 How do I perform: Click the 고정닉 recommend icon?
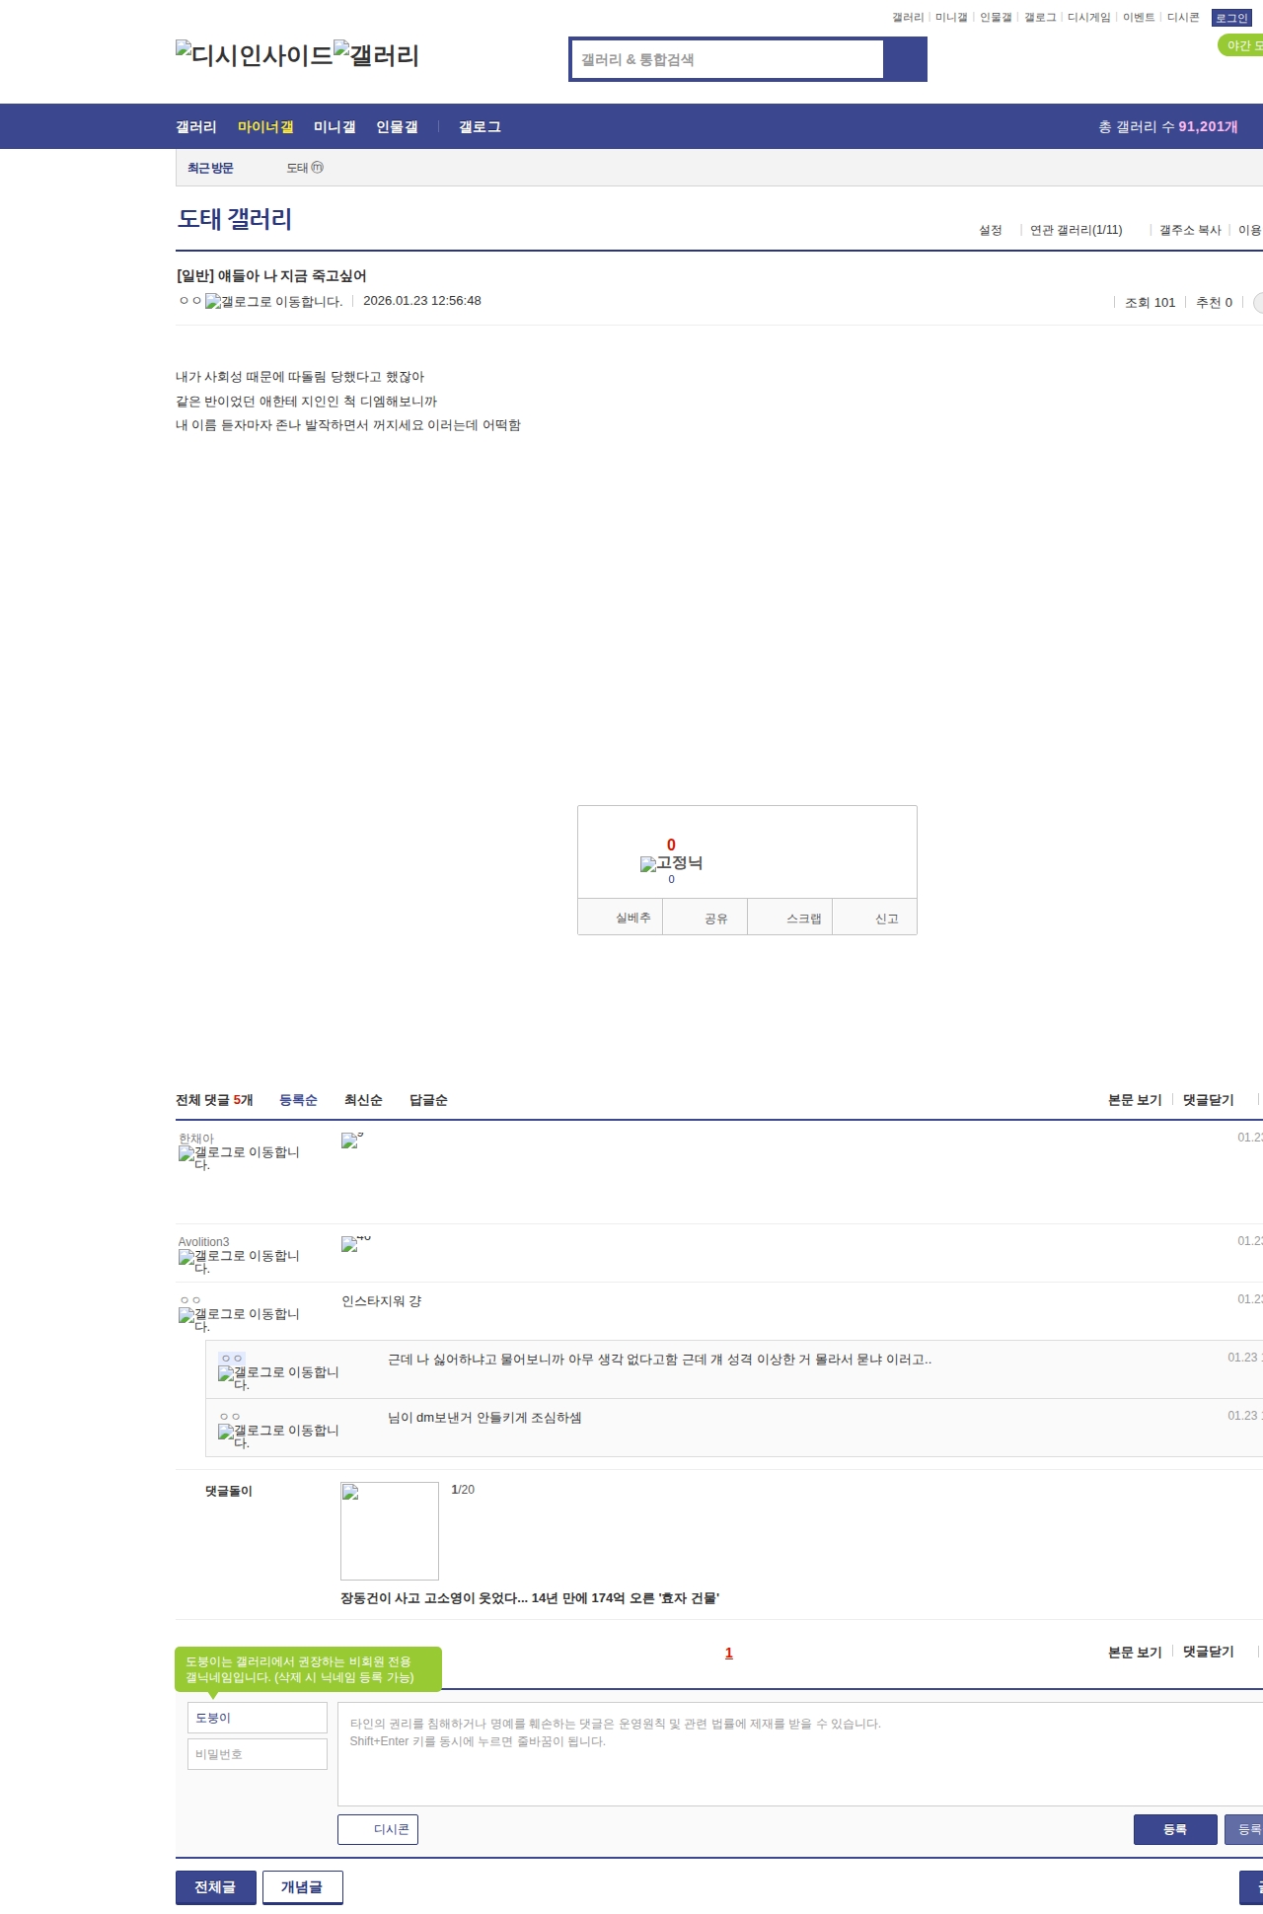pos(671,863)
